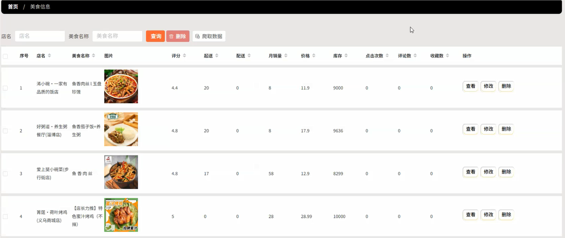Screen dimensions: 565x238
Task: Click shop name 好粥道·养生粥餐厅(淄博店)
Action: coord(52,131)
